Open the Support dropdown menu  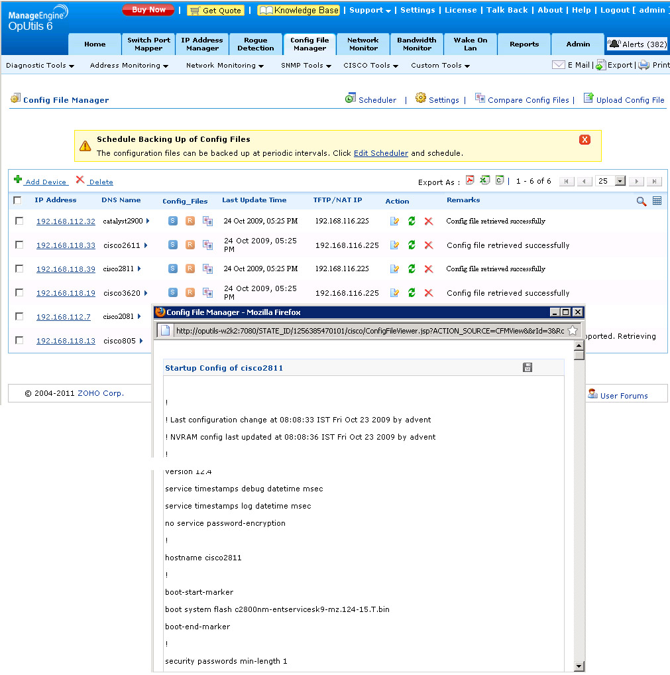pos(370,10)
